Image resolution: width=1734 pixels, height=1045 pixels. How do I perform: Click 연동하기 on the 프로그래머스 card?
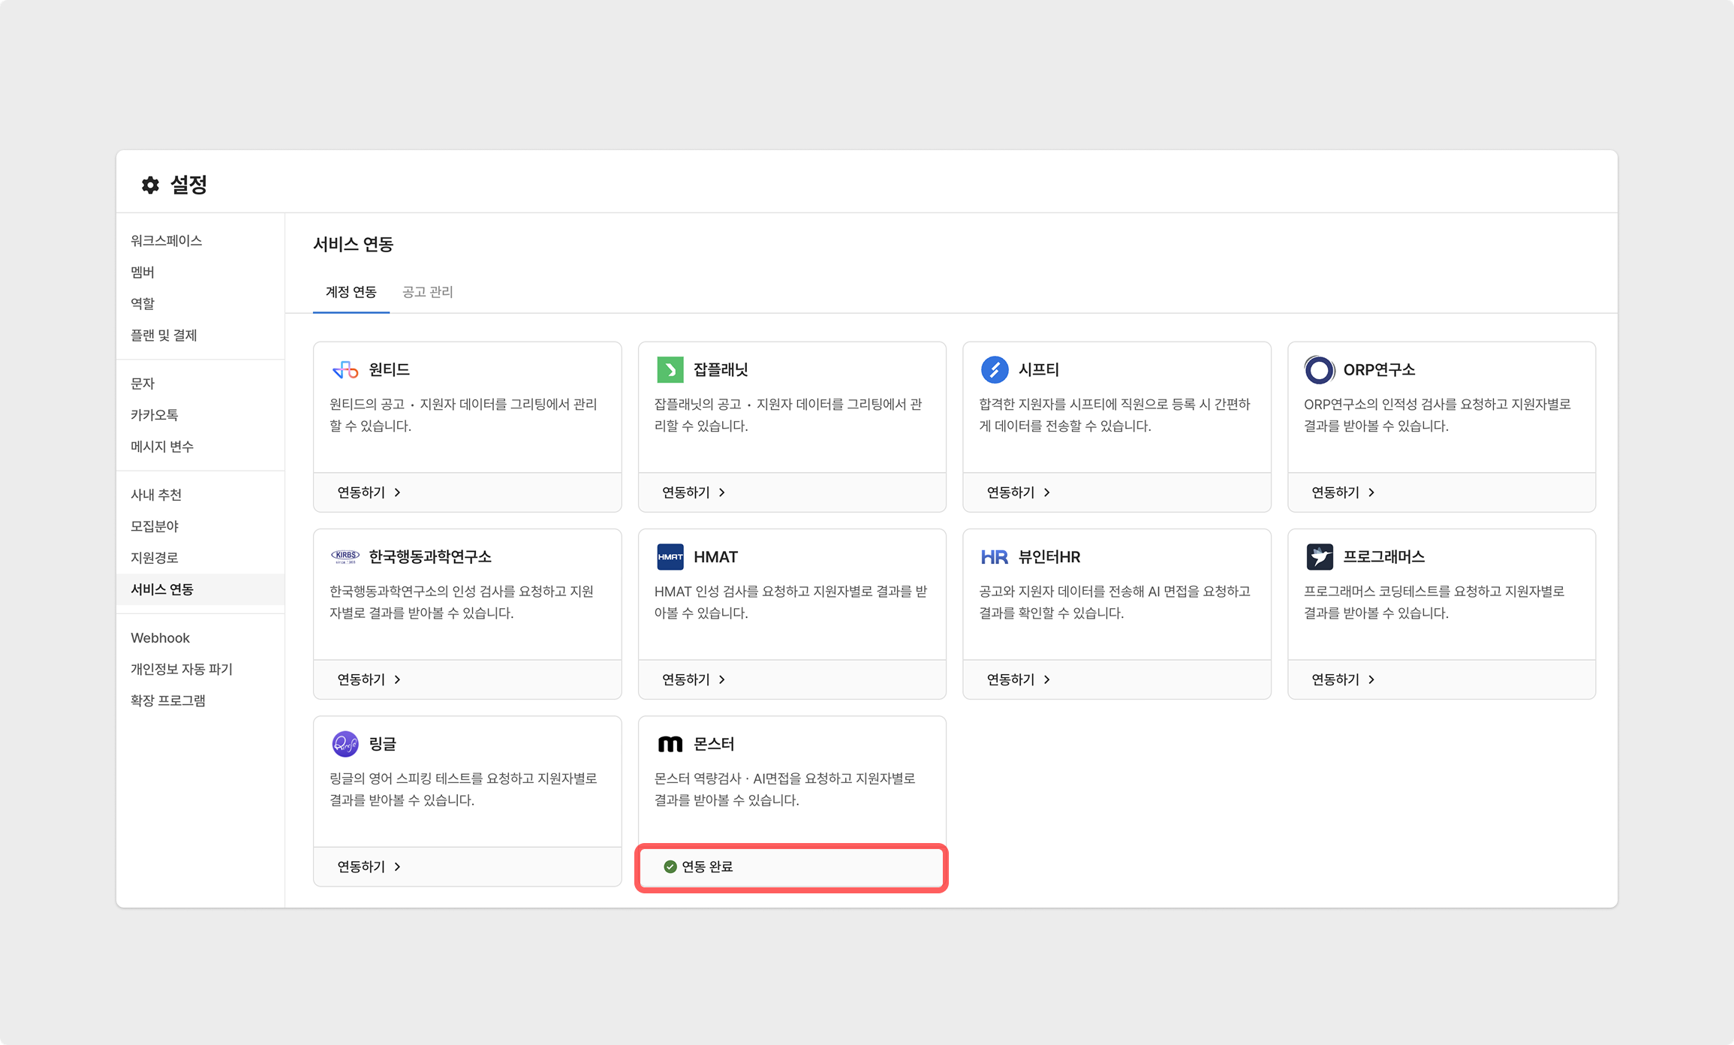coord(1343,679)
